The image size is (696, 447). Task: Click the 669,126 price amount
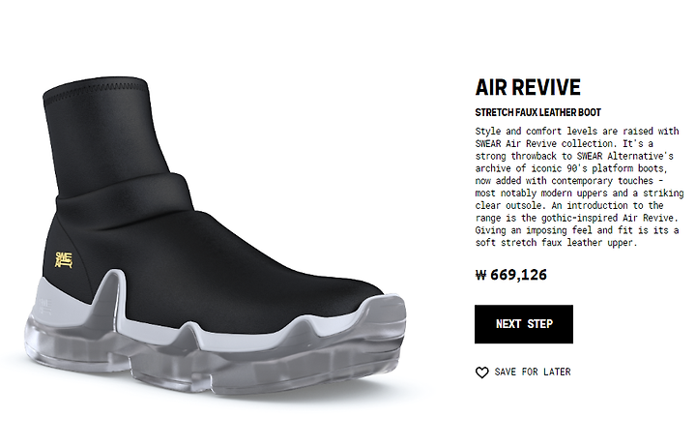518,275
